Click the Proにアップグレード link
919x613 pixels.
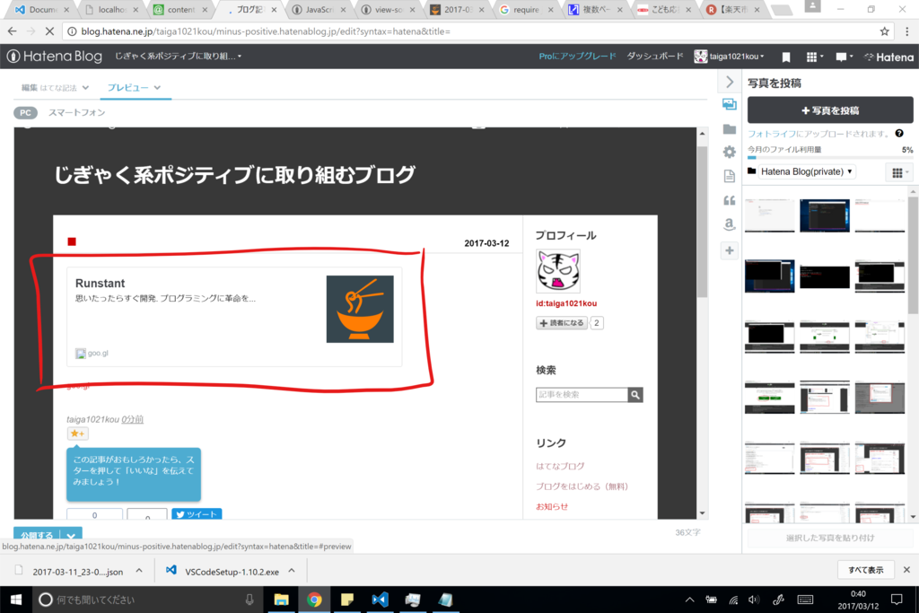pos(577,57)
